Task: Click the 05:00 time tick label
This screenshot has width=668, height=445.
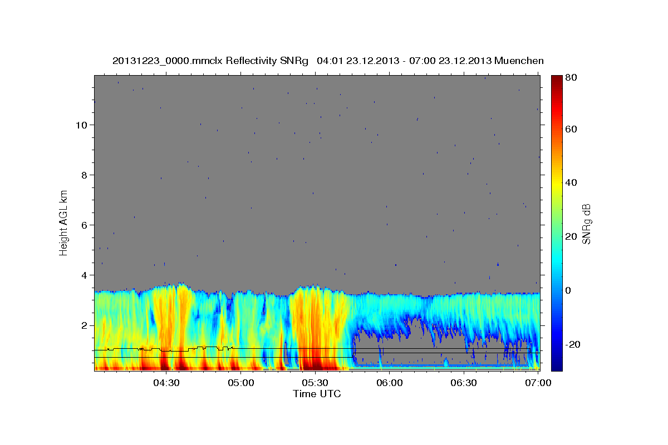Action: point(240,383)
